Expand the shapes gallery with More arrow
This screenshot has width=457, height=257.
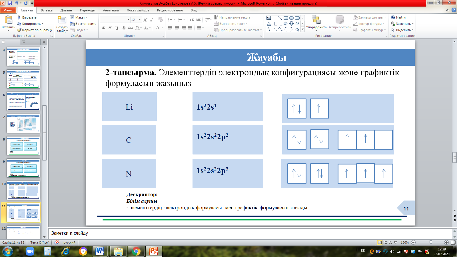coord(303,29)
